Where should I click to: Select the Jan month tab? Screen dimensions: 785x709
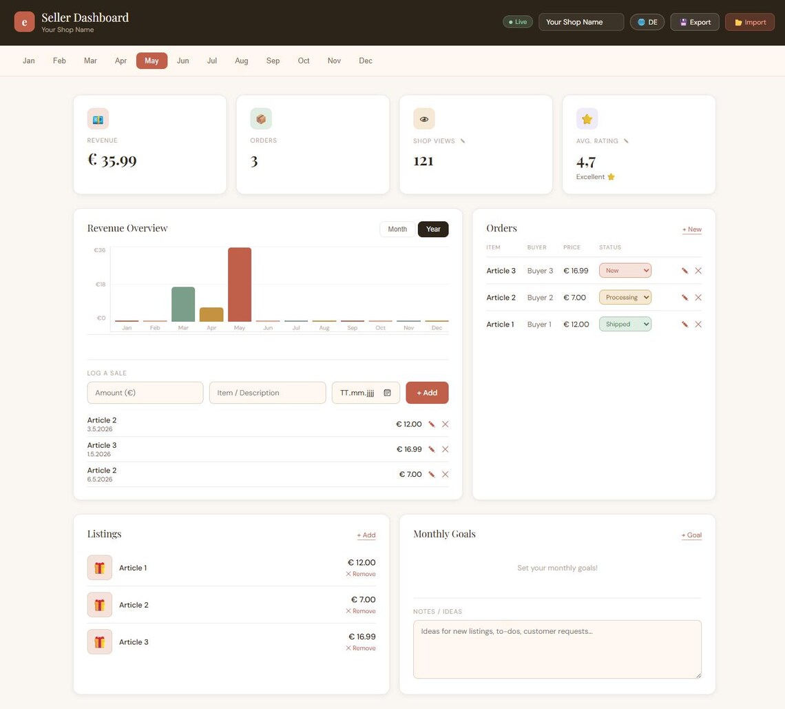(x=28, y=61)
